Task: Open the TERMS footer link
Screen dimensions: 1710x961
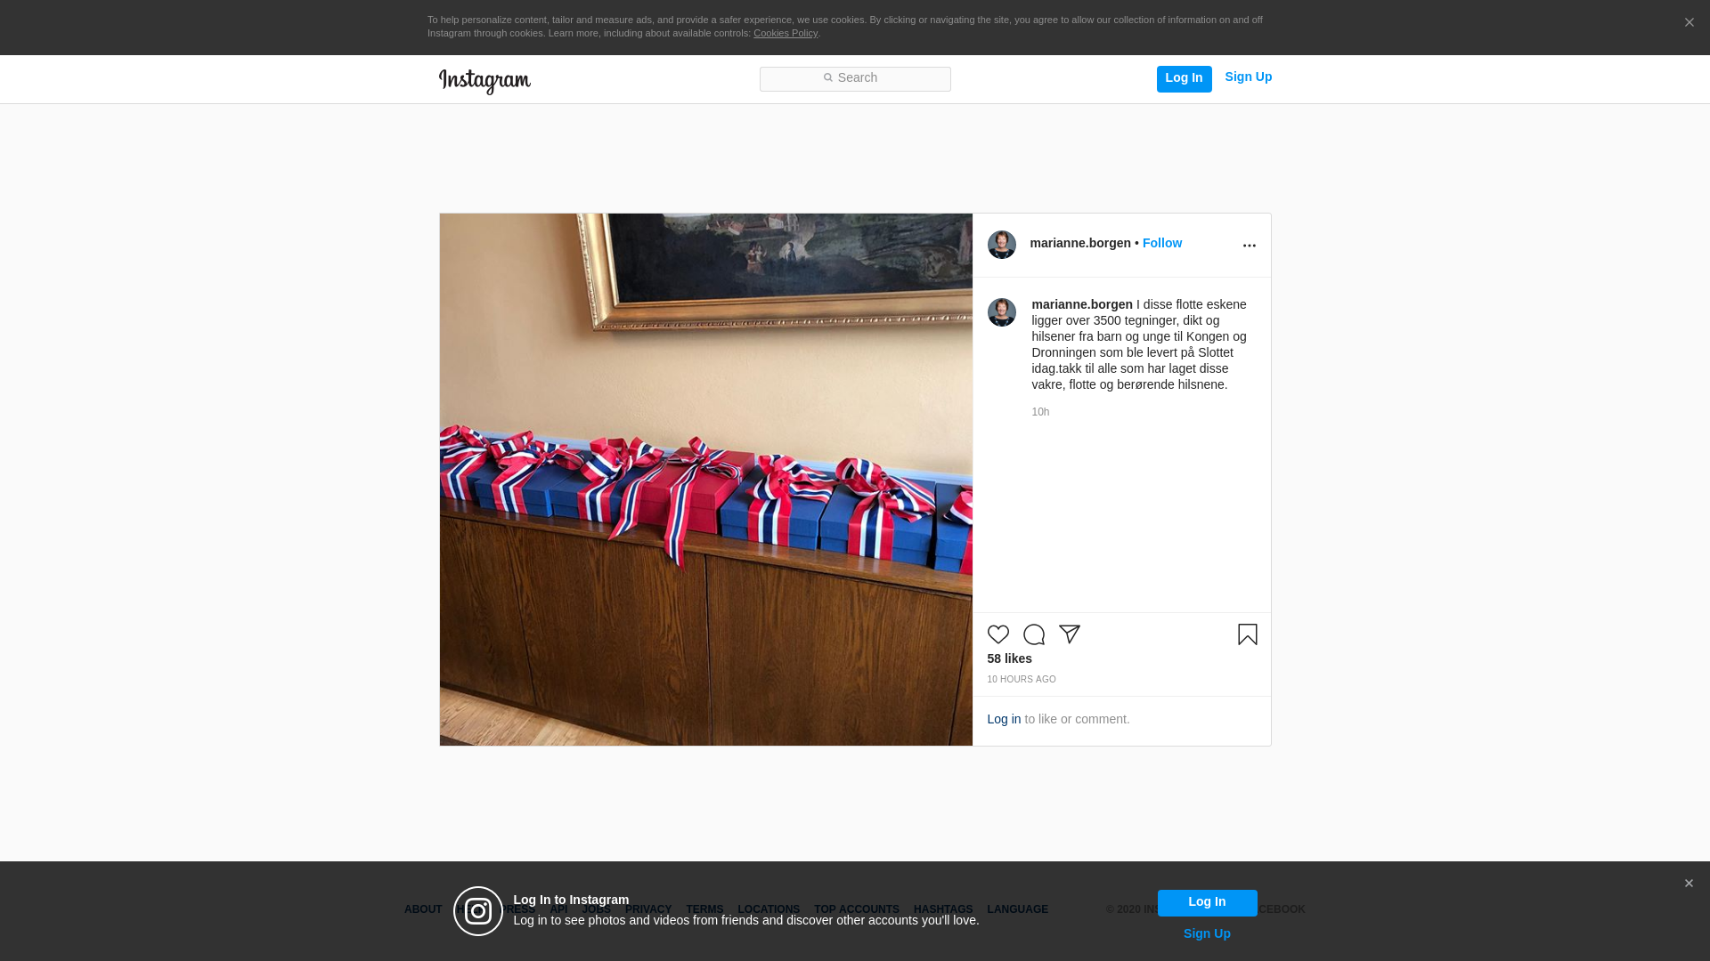Action: tap(704, 909)
